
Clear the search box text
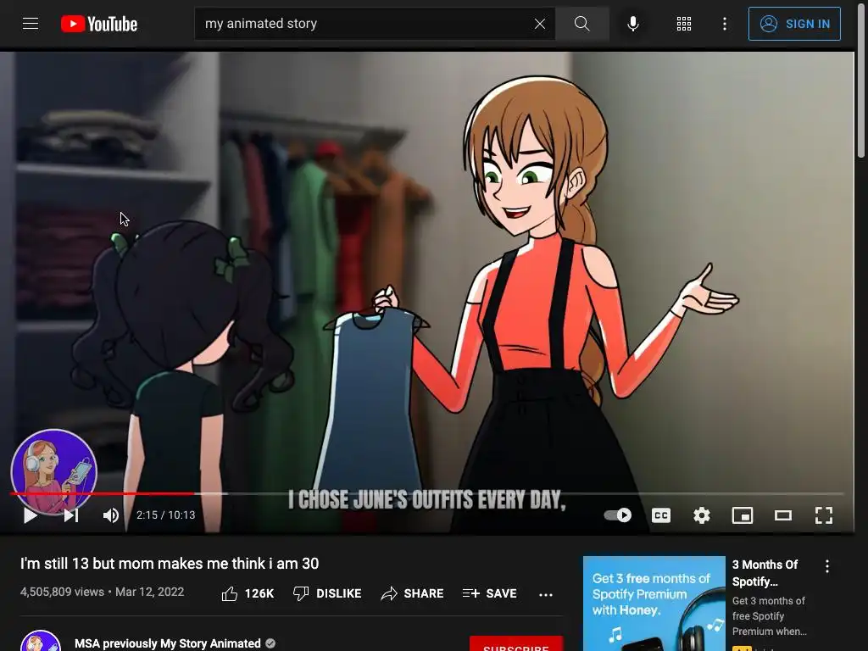[540, 24]
